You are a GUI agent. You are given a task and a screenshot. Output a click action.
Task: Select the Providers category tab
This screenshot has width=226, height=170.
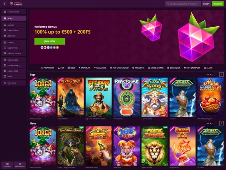47,68
